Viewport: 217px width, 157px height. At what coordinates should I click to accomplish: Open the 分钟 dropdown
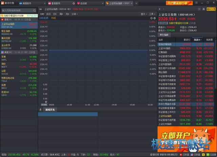point(75,14)
